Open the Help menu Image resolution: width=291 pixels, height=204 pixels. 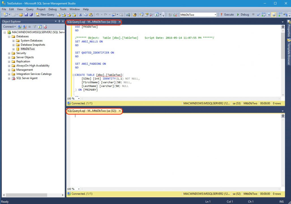(x=86, y=9)
